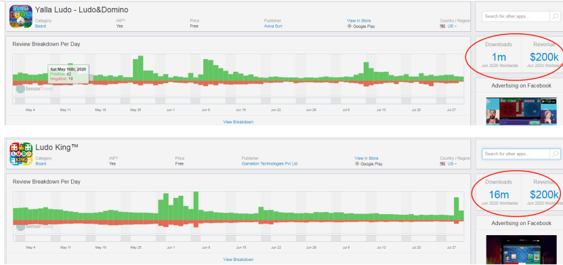Click search magnifier beside Ludo King panel
The image size is (563, 265).
coord(555,154)
